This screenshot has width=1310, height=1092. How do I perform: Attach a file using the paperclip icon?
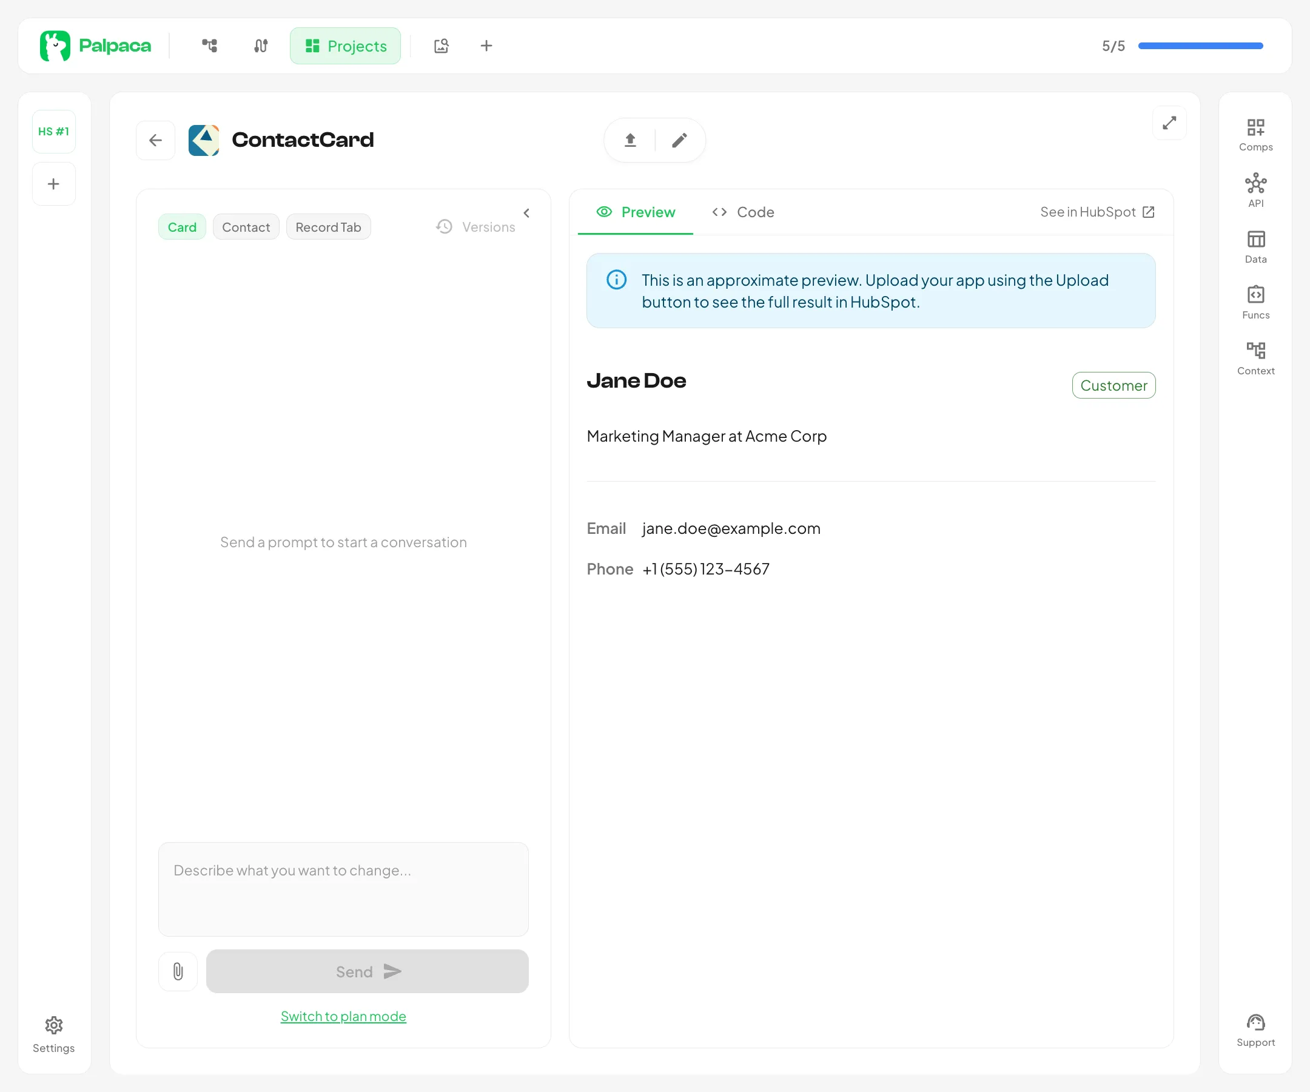[178, 971]
